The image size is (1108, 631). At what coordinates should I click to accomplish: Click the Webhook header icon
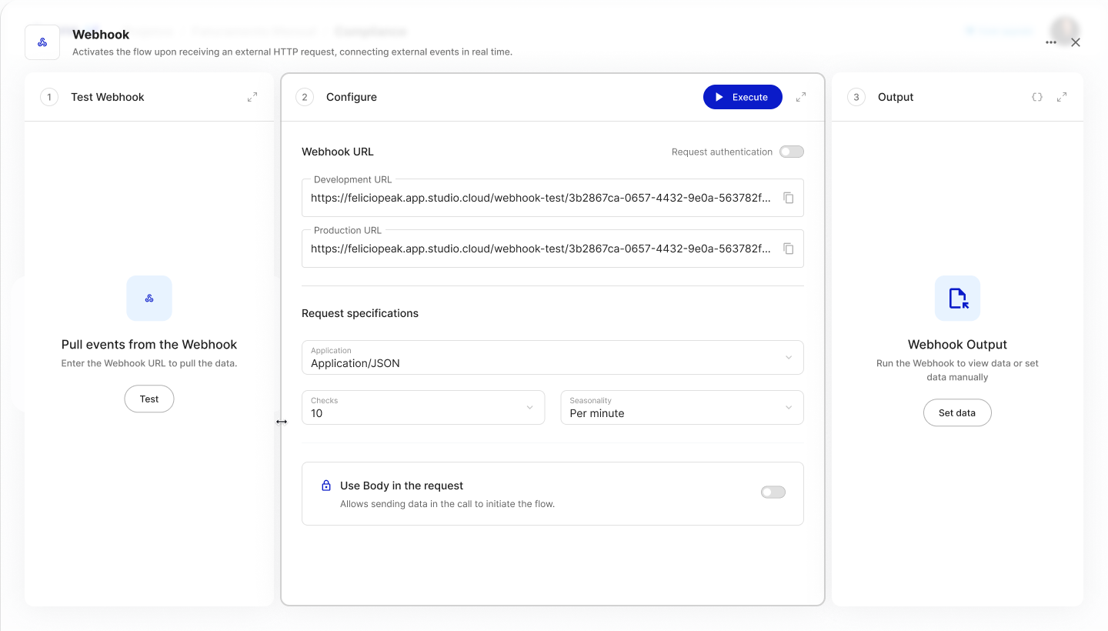point(42,42)
